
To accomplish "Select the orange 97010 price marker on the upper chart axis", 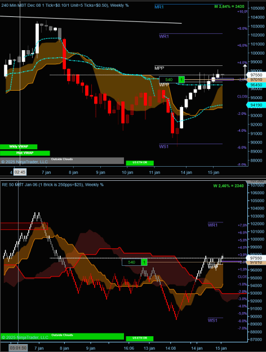I will click(256, 80).
